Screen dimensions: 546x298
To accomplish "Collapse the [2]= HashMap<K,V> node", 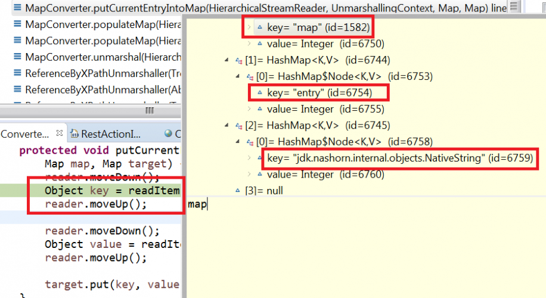I will pos(227,125).
